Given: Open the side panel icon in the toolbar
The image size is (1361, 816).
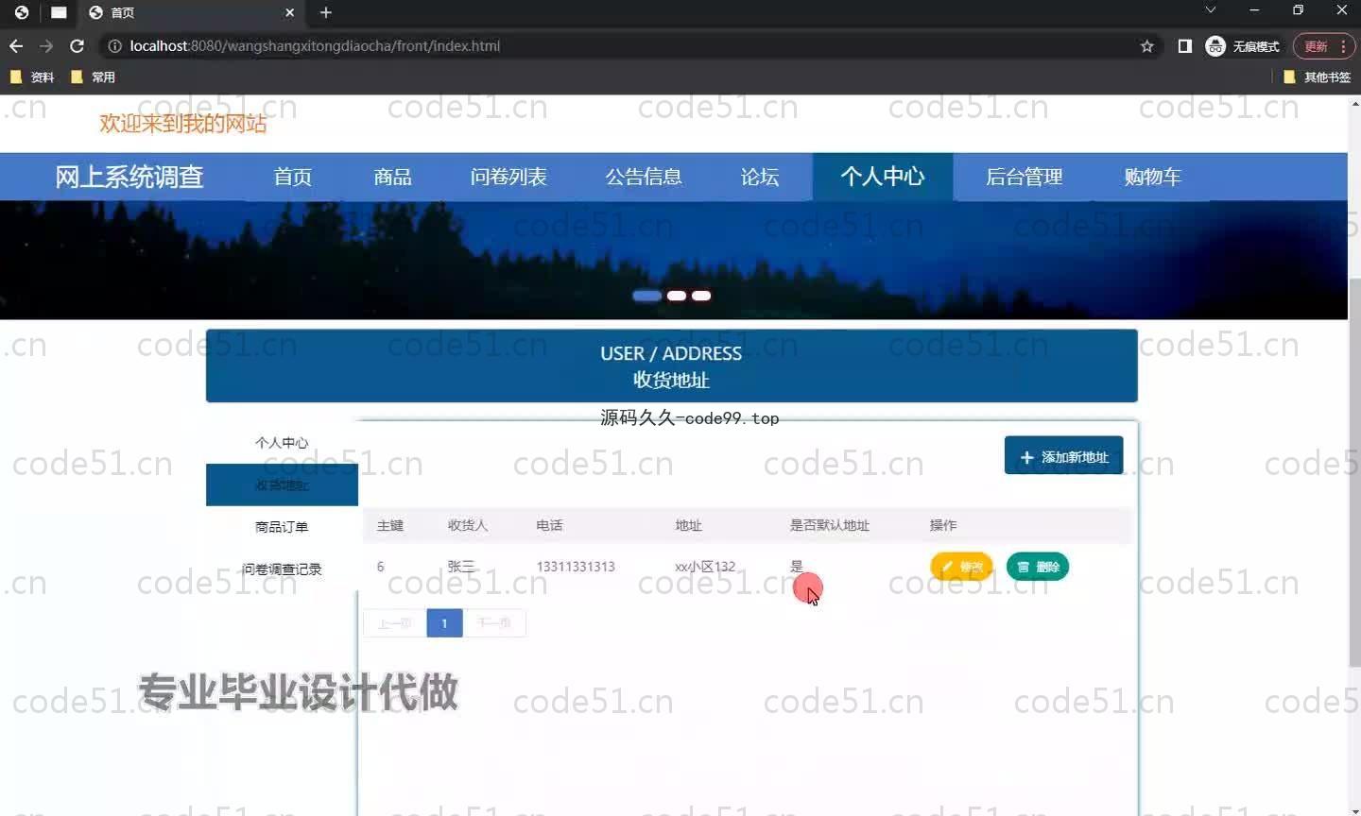Looking at the screenshot, I should tap(1184, 46).
